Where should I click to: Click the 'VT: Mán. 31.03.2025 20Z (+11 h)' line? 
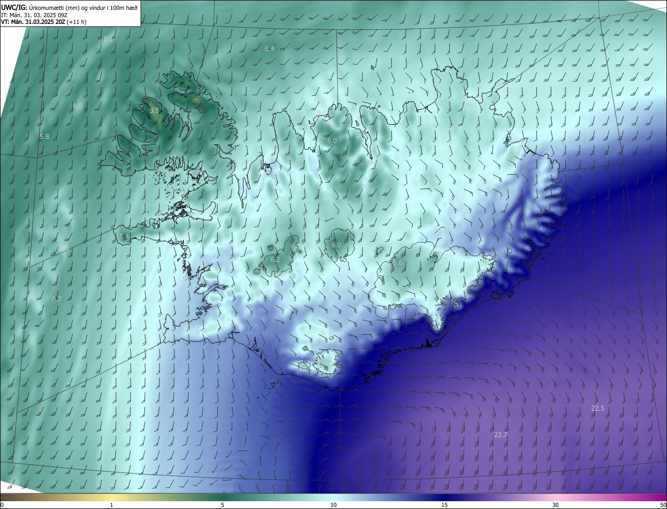click(44, 22)
